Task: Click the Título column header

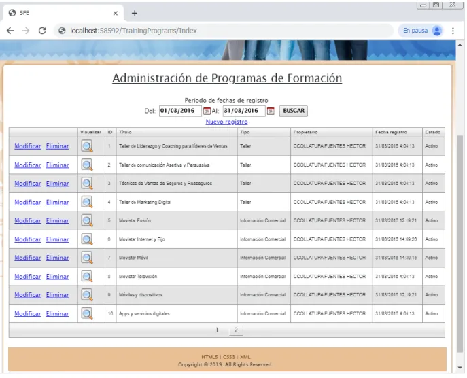Action: [177, 133]
